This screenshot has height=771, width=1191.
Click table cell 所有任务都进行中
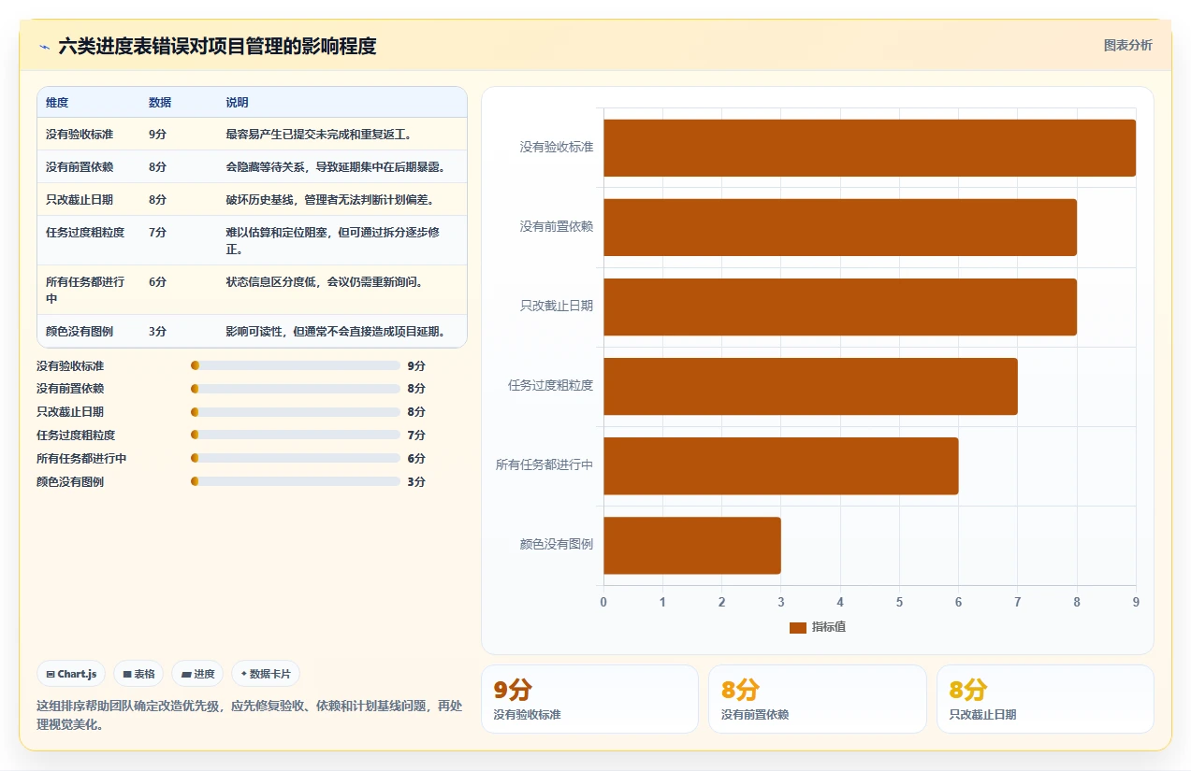click(x=85, y=290)
